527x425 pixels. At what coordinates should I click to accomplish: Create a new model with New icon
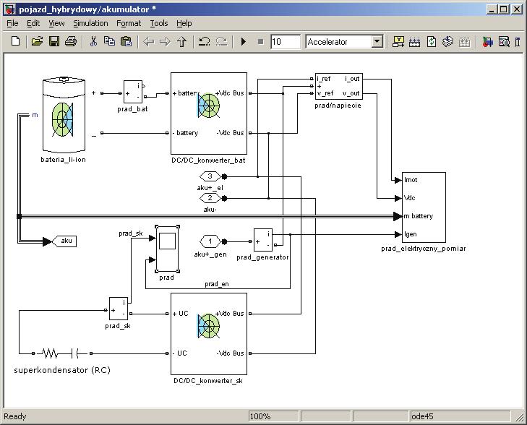click(x=15, y=42)
